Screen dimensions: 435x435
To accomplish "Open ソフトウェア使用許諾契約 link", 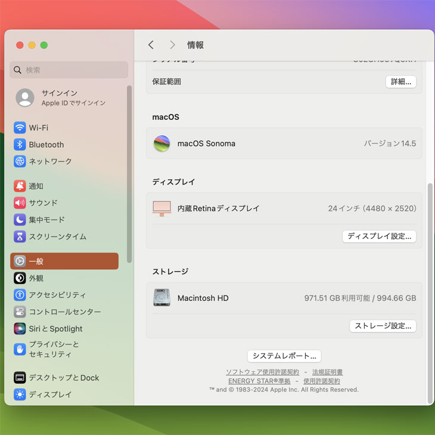I will [262, 372].
